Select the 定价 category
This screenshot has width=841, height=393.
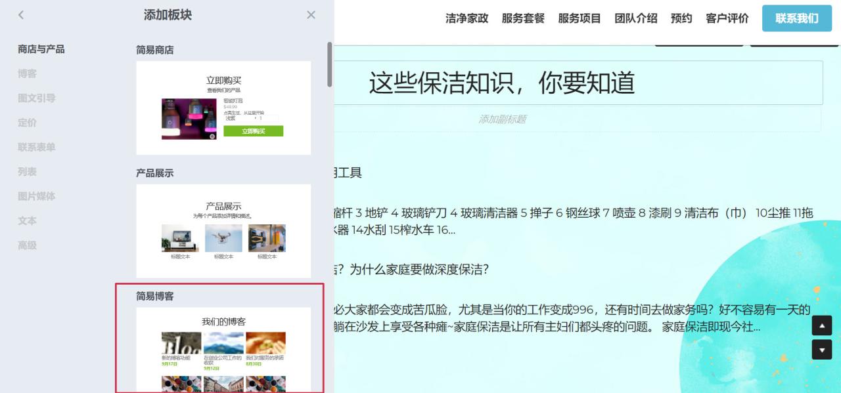[x=28, y=123]
